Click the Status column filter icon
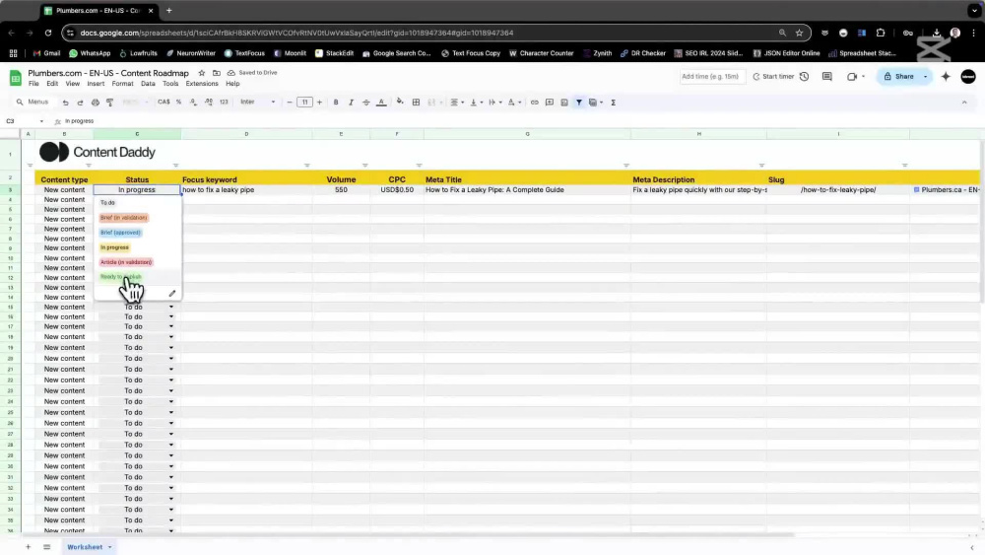 (176, 166)
